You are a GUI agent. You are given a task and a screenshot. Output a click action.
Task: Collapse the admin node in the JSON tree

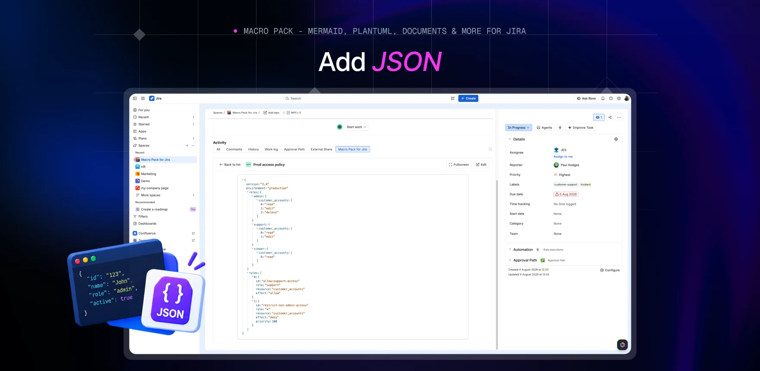(x=252, y=196)
